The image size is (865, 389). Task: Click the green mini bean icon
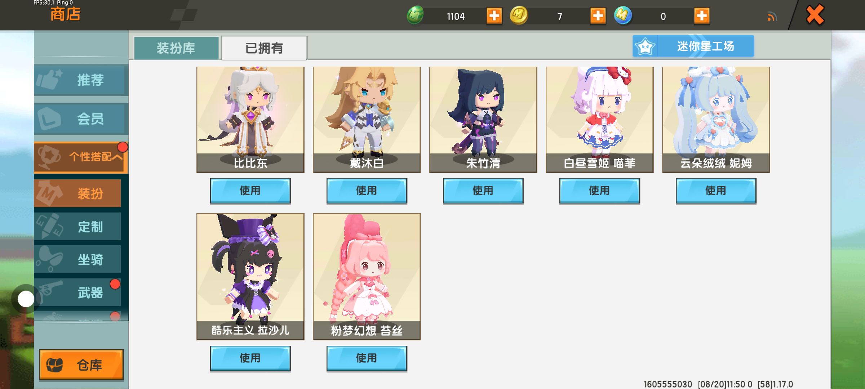pyautogui.click(x=415, y=15)
